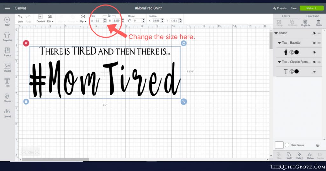Zoom in the canvas
The image size is (326, 171).
tap(37, 152)
